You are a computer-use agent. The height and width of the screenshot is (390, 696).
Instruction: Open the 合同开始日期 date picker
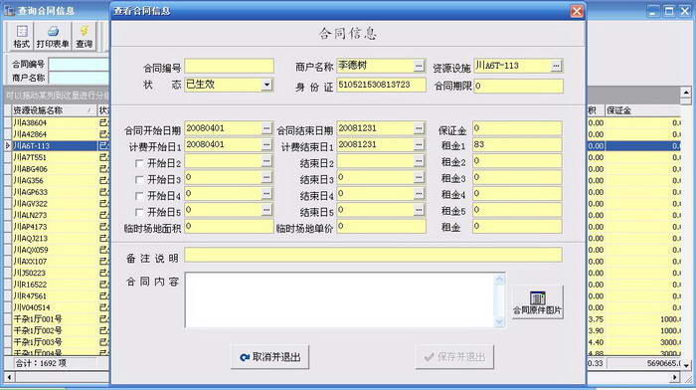pyautogui.click(x=266, y=128)
